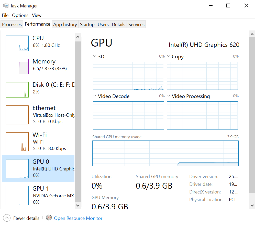Click the '6.5/7.8 GB (83%)' memory value
Viewport: 255px width, 227px height.
pyautogui.click(x=50, y=69)
